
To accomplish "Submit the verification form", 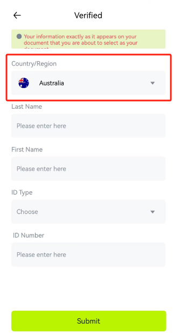I will (89, 321).
